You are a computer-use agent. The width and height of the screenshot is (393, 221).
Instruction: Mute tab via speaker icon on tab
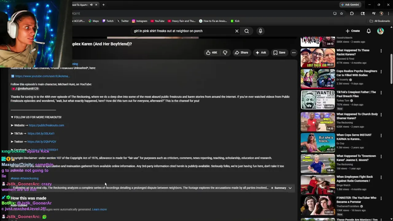91,5
